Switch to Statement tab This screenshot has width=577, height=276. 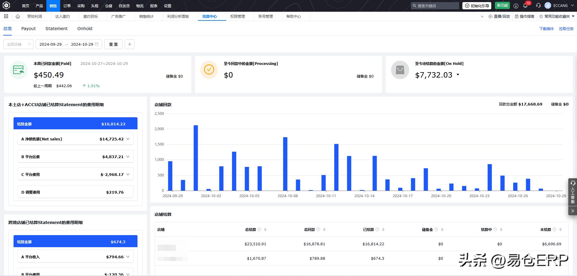coord(57,29)
